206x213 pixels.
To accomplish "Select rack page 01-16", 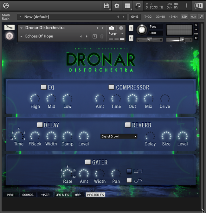I will tap(135, 17).
